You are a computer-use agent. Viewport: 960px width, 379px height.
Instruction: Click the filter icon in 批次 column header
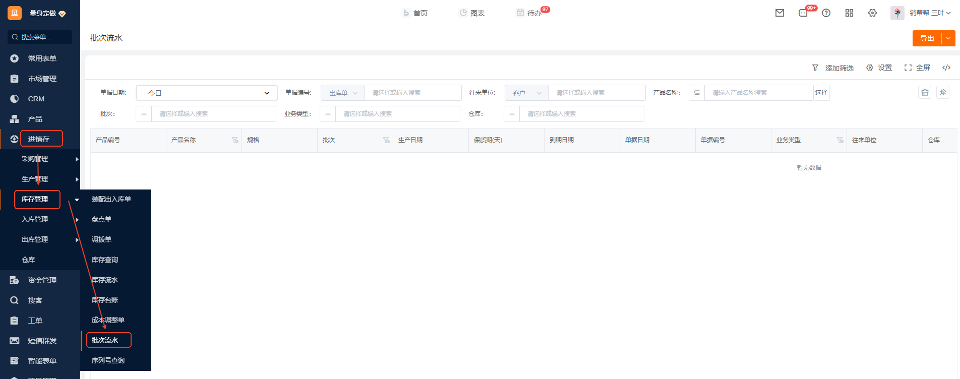point(386,140)
